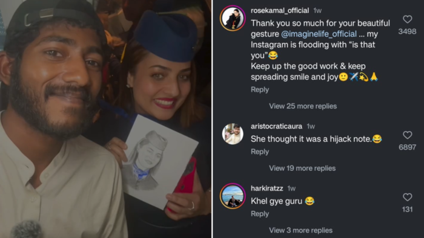Like rosekamal_official's comment with heart icon

click(x=407, y=19)
